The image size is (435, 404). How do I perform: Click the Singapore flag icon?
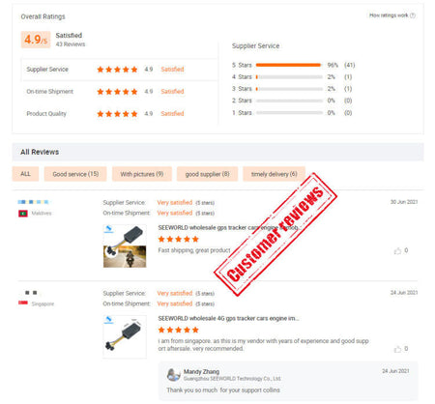(23, 303)
